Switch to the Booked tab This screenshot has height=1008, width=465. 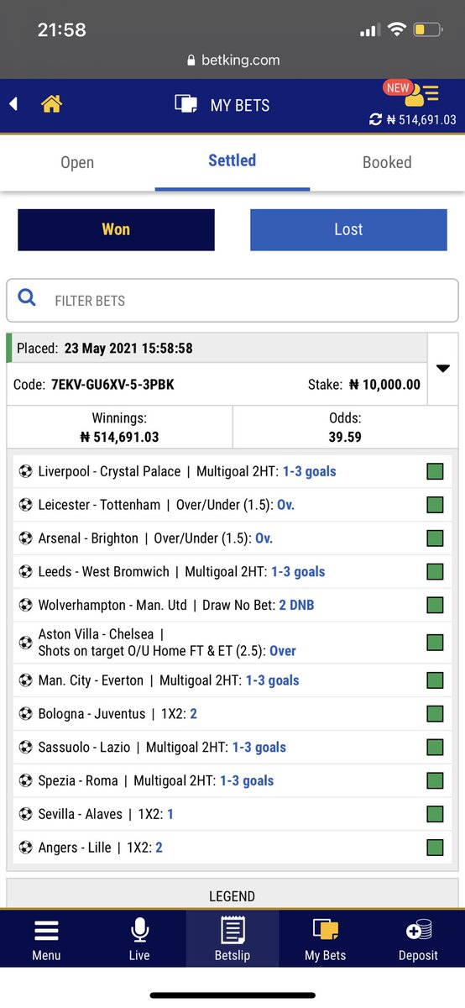coord(387,162)
